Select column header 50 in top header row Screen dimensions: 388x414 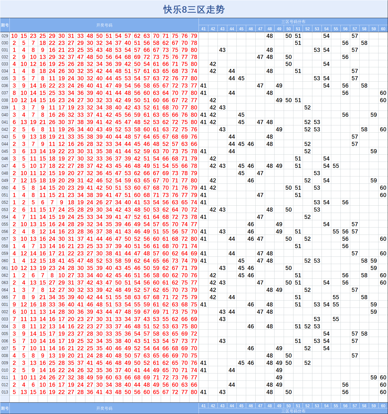pyautogui.click(x=289, y=29)
